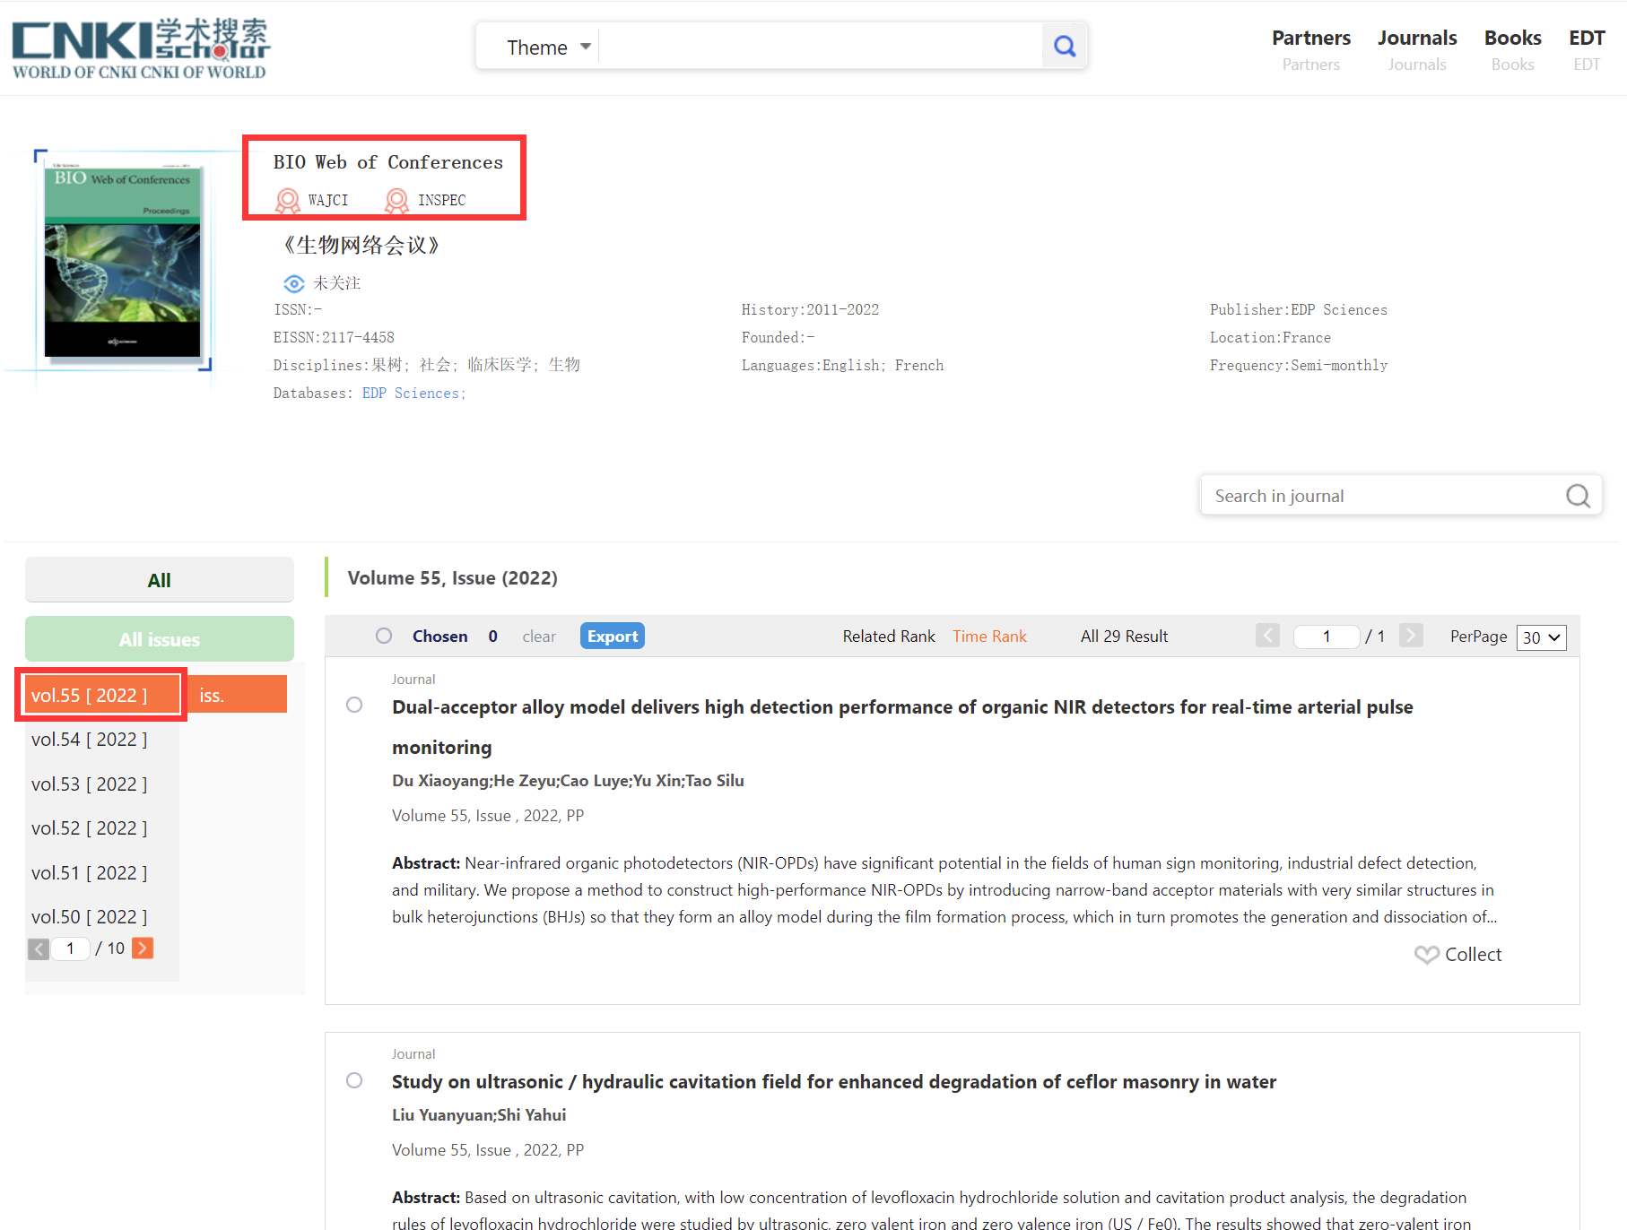Click previous volume list page arrow
This screenshot has height=1230, width=1627.
(x=39, y=948)
